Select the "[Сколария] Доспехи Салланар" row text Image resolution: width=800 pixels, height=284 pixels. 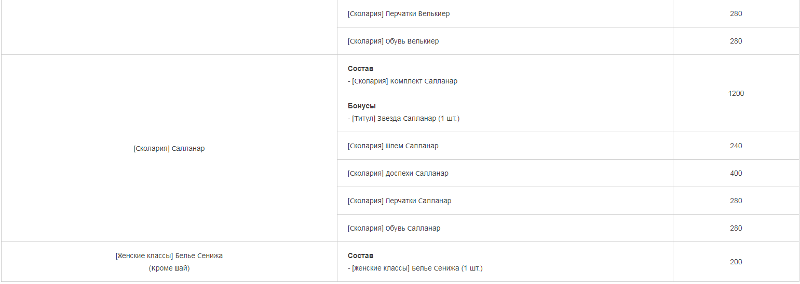coord(398,174)
